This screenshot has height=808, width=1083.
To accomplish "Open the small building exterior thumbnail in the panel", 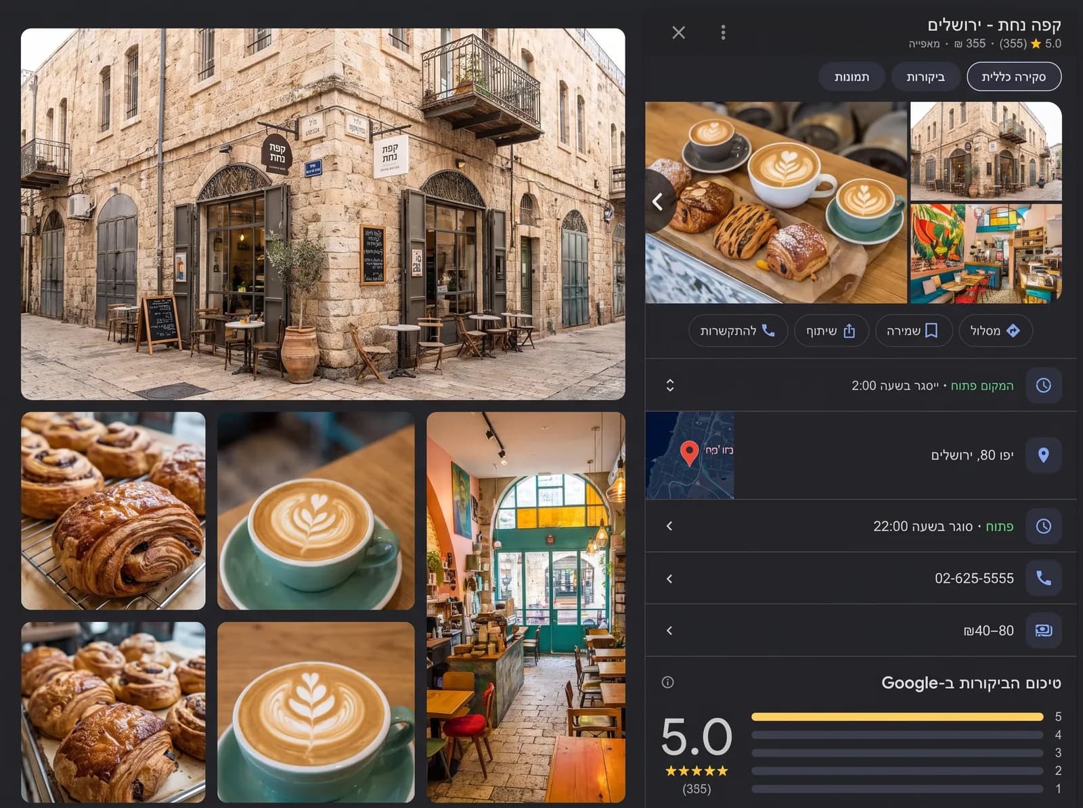I will pos(986,151).
